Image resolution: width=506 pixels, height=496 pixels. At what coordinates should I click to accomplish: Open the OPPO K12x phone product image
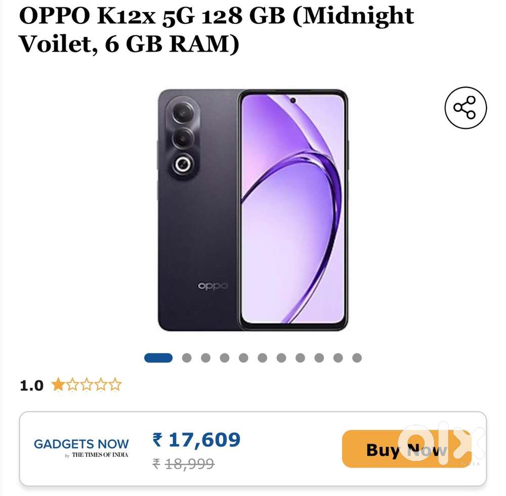point(252,210)
